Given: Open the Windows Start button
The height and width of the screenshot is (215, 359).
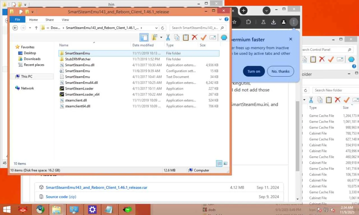Looking at the screenshot, I should tap(6, 209).
